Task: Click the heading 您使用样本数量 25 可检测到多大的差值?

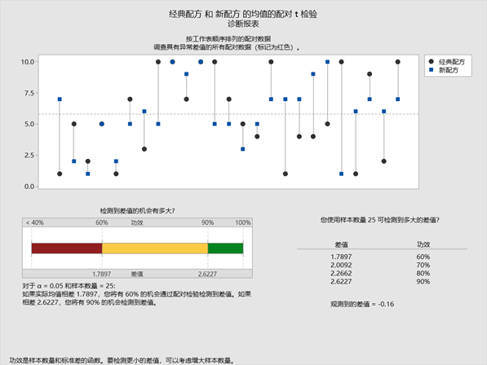Action: (x=380, y=220)
